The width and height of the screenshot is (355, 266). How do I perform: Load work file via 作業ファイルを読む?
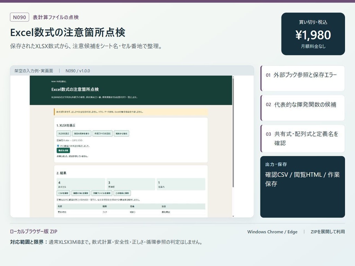point(103,133)
